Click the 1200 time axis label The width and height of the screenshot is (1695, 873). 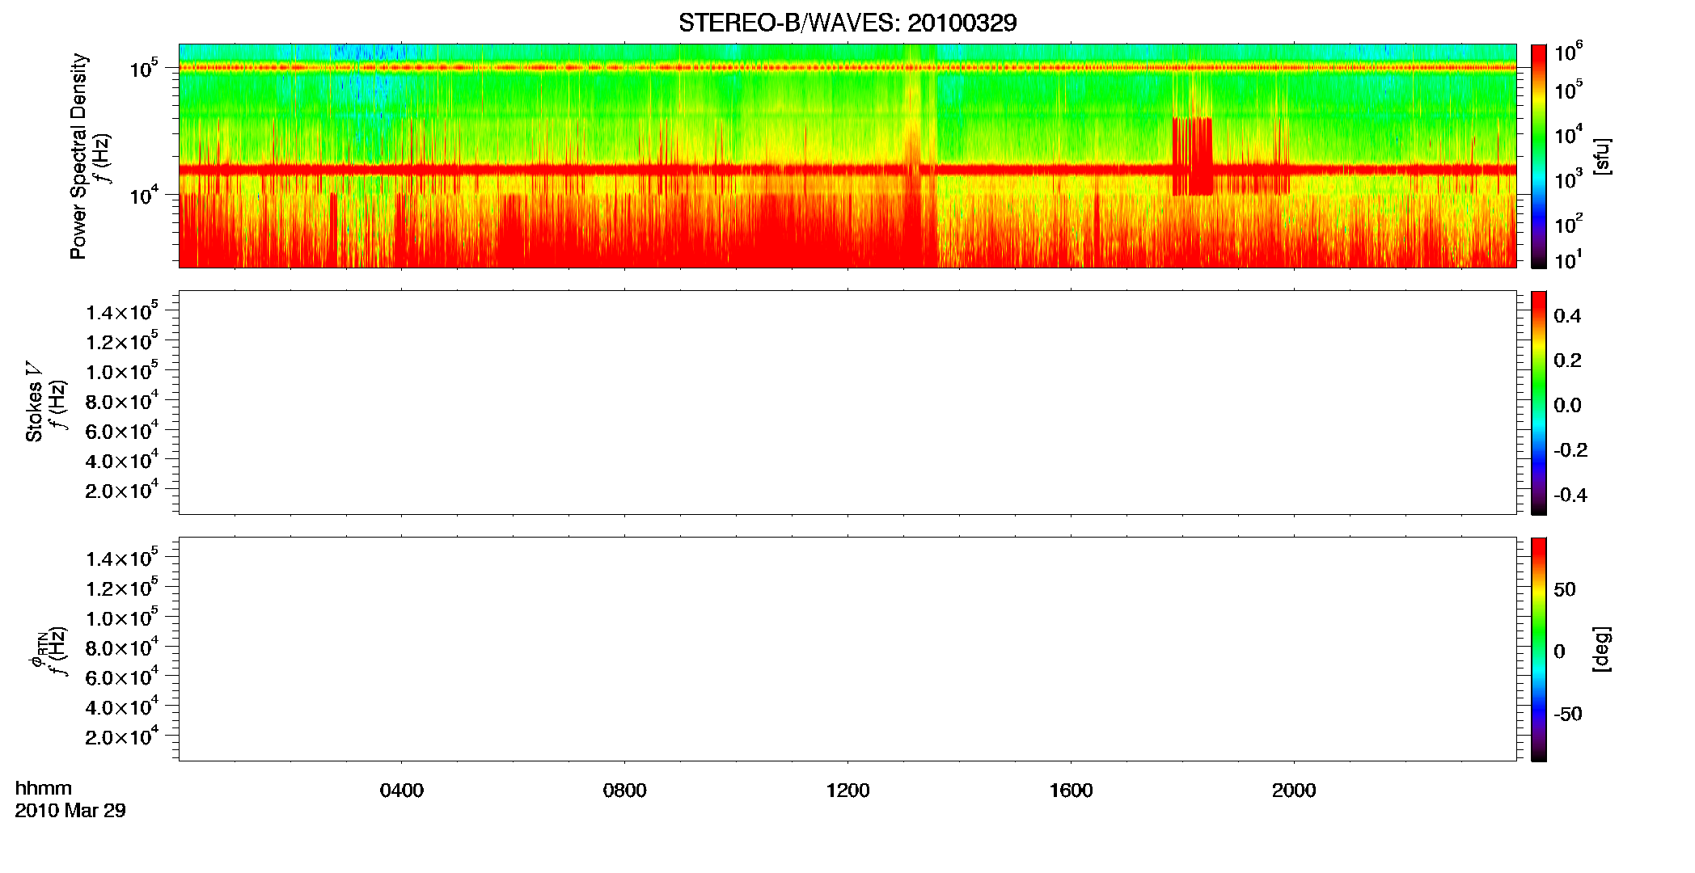pyautogui.click(x=847, y=791)
